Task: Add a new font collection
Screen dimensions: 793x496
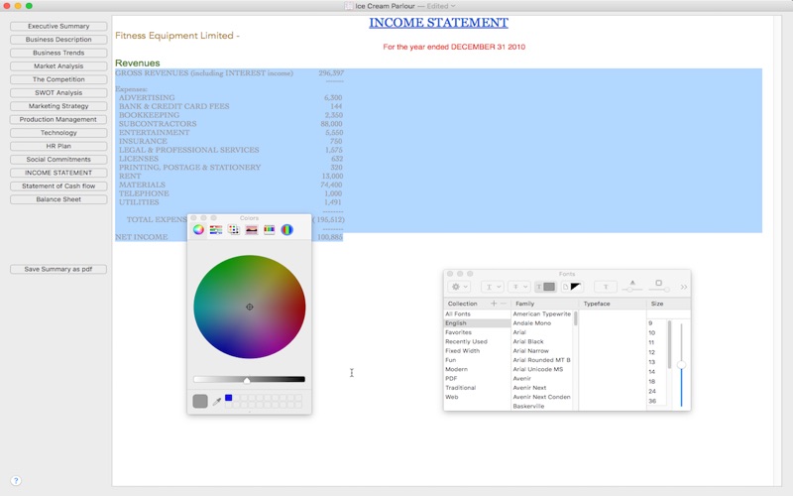Action: [x=494, y=304]
